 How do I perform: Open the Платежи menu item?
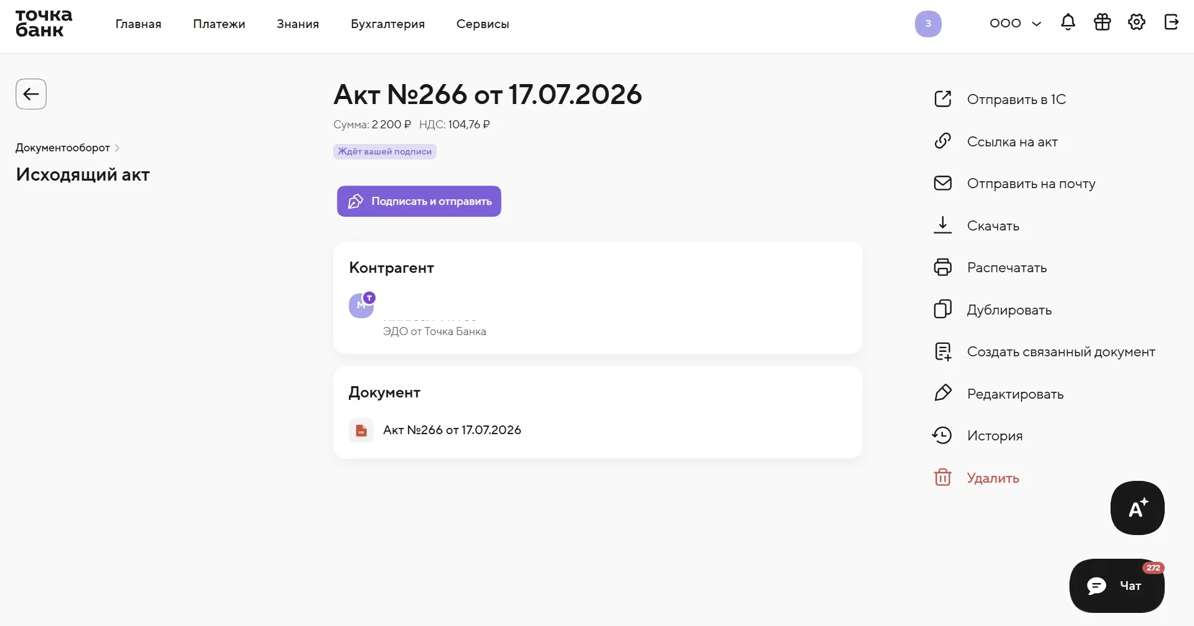(x=219, y=24)
